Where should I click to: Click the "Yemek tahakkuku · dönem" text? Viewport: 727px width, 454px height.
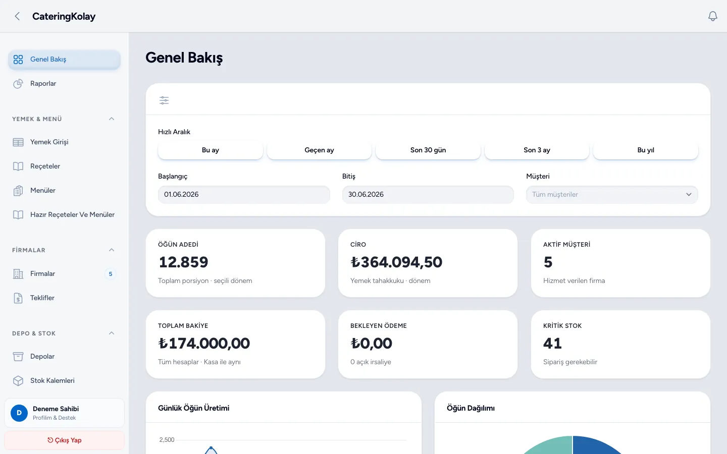tap(390, 281)
